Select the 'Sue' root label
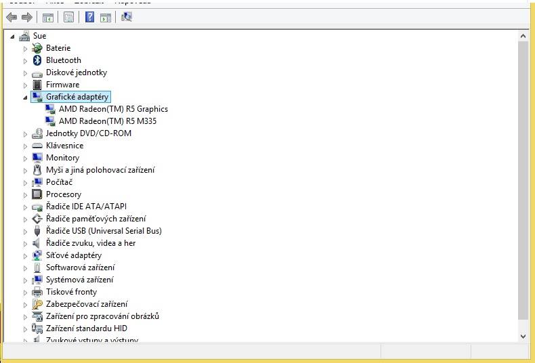Screen dimensions: 535x363 pos(39,36)
